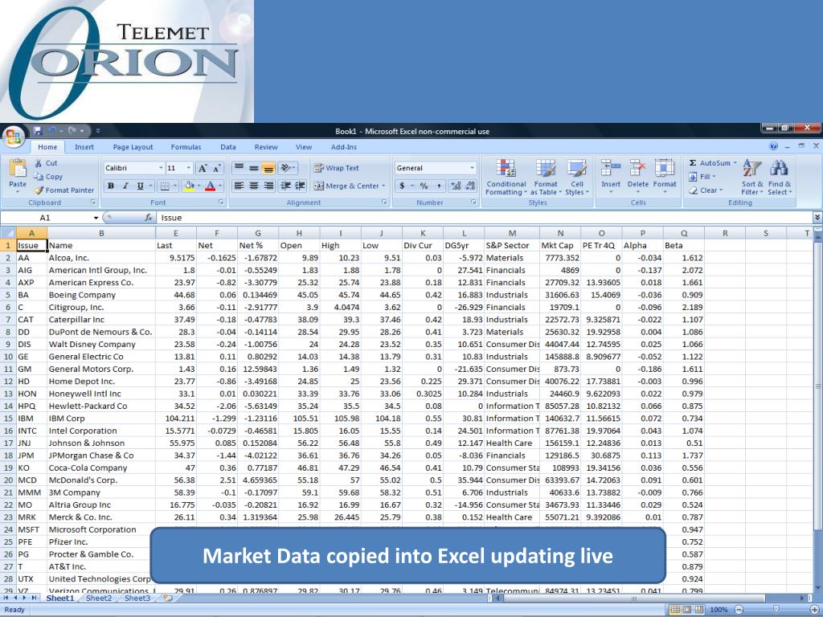Image resolution: width=823 pixels, height=617 pixels.
Task: Click the 100% zoom level button
Action: click(x=719, y=610)
